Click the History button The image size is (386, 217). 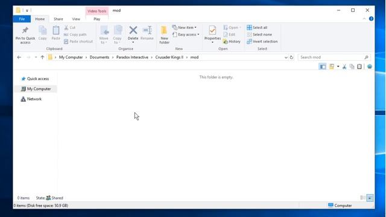[232, 42]
